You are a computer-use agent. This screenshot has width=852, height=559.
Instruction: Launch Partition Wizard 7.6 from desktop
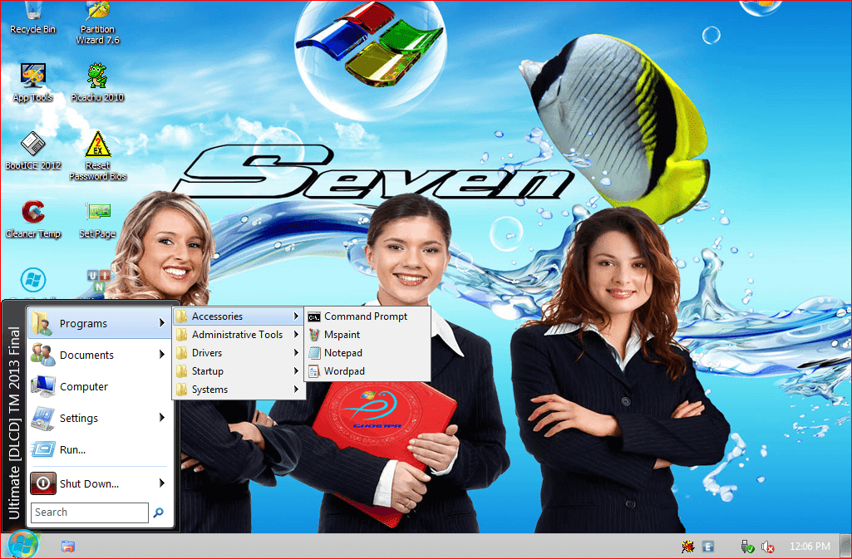(98, 22)
